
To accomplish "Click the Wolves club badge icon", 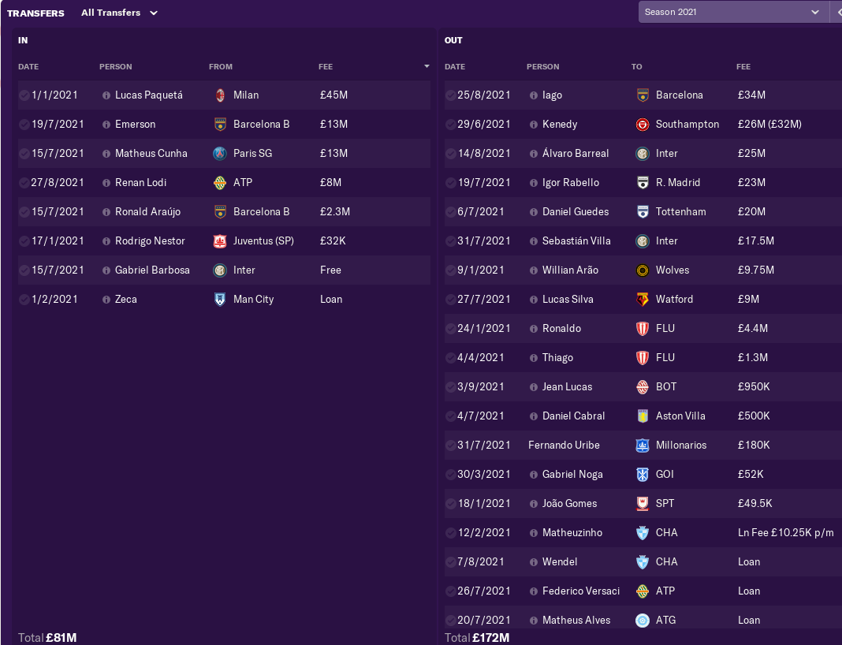I will pos(643,270).
